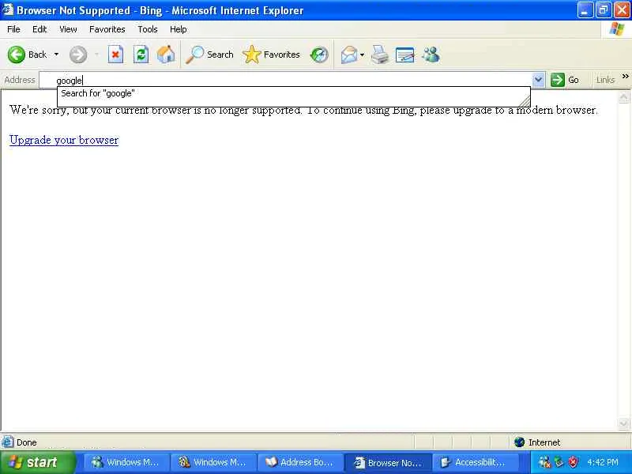Stop page loading with red X icon
Screen dimensions: 632x474
(115, 55)
